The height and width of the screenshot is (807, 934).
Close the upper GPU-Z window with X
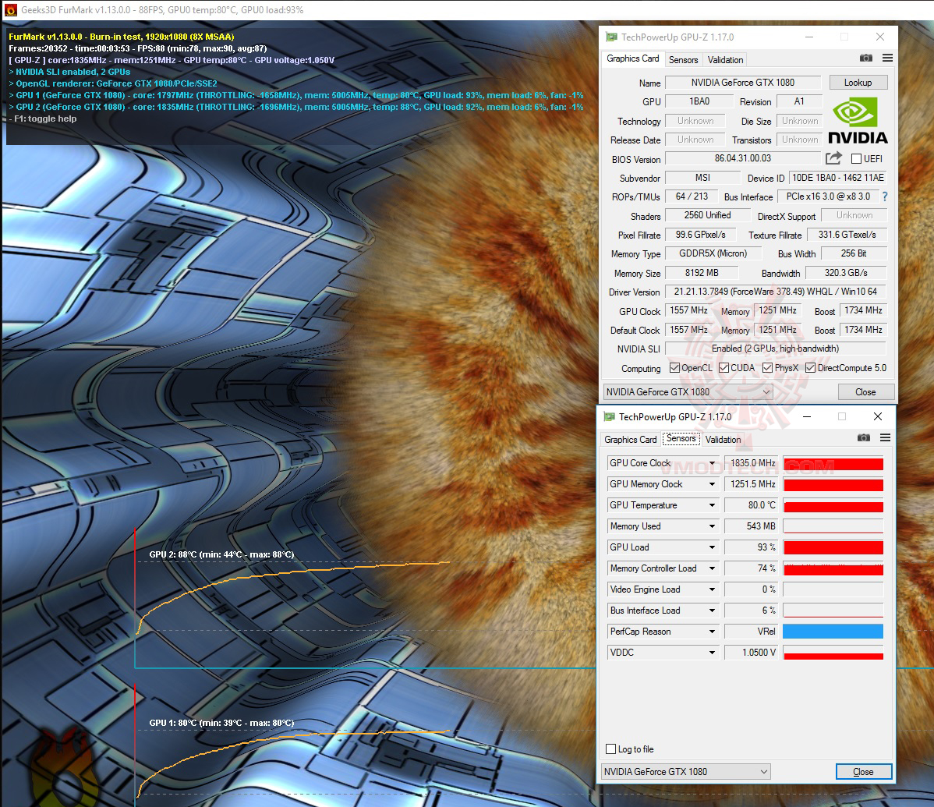879,37
